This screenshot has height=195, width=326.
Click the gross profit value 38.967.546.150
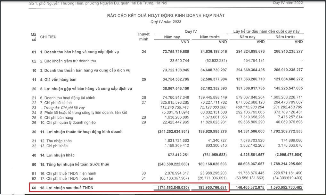172,89
